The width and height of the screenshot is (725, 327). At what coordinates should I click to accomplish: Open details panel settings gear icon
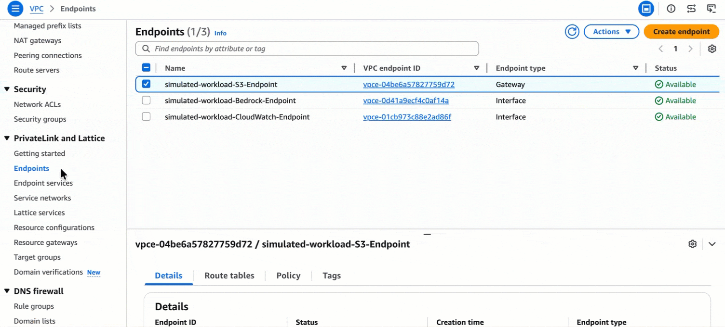tap(692, 244)
